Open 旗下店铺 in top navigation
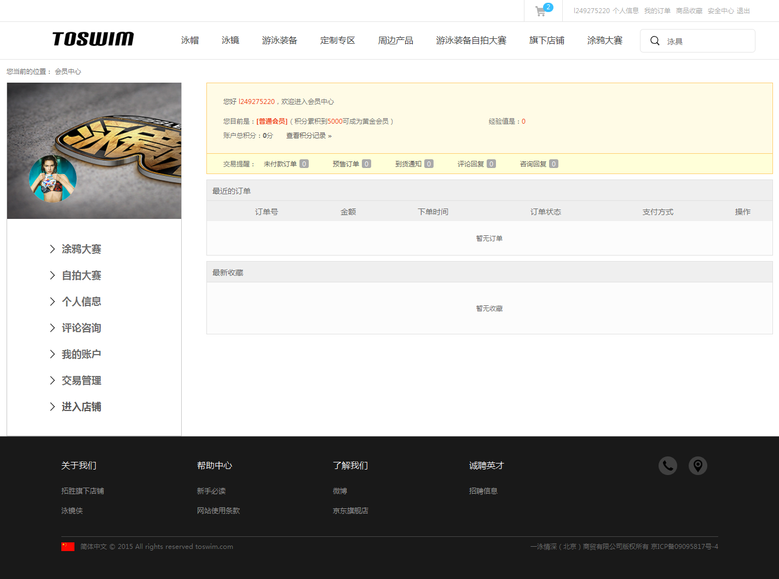Screen dimensions: 779x579 click(547, 40)
